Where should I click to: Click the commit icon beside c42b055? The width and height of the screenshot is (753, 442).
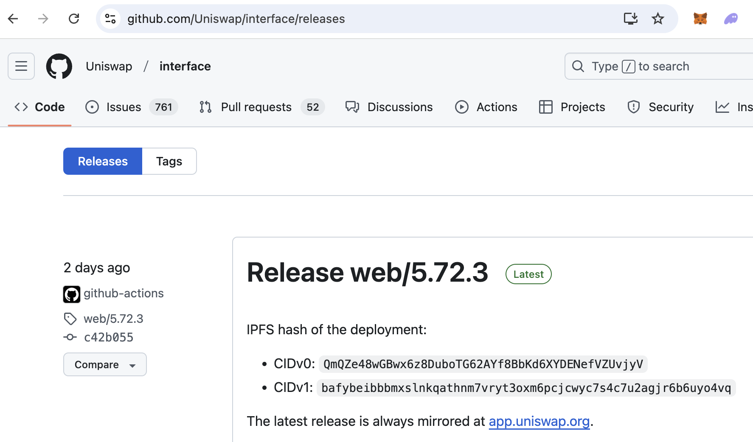[70, 337]
